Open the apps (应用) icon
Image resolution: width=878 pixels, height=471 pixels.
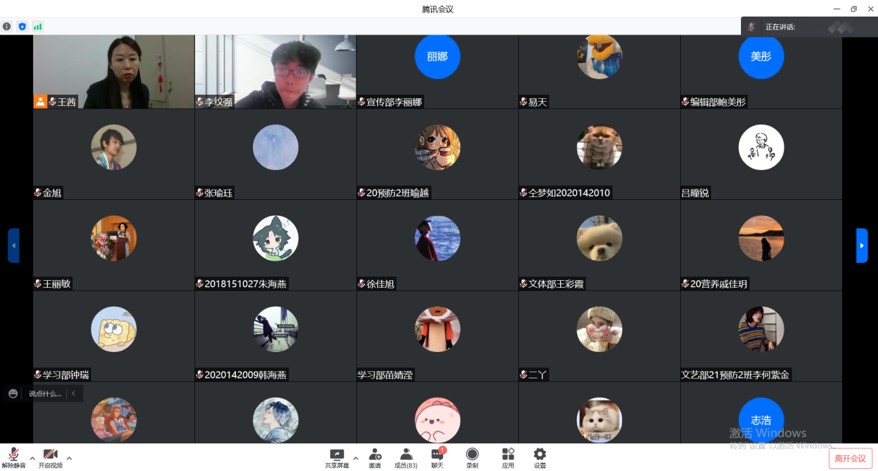pyautogui.click(x=508, y=457)
